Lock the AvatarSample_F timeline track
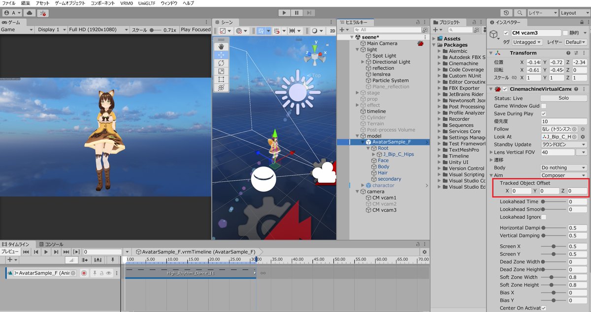 pyautogui.click(x=102, y=273)
